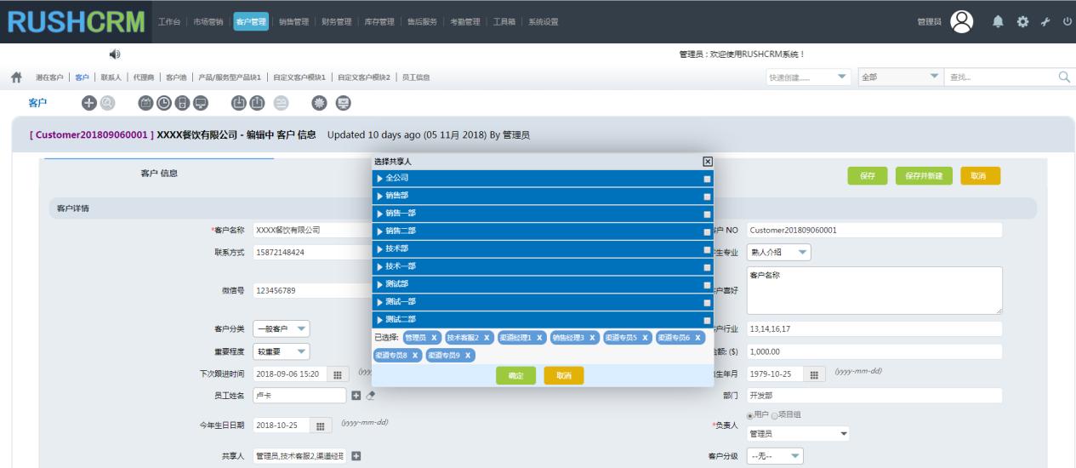The height and width of the screenshot is (468, 1076).
Task: Check the 测试部 checkbox
Action: [x=707, y=284]
